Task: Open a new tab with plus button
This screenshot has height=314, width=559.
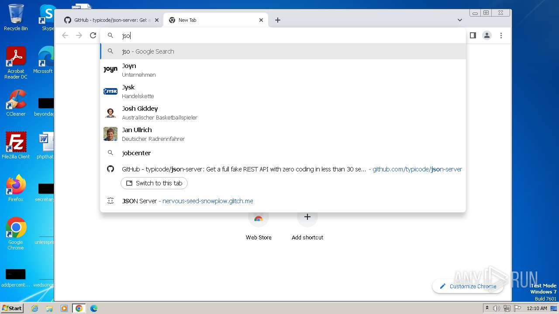Action: pos(278,20)
